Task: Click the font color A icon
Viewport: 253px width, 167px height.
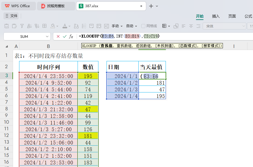Action: pos(65,26)
